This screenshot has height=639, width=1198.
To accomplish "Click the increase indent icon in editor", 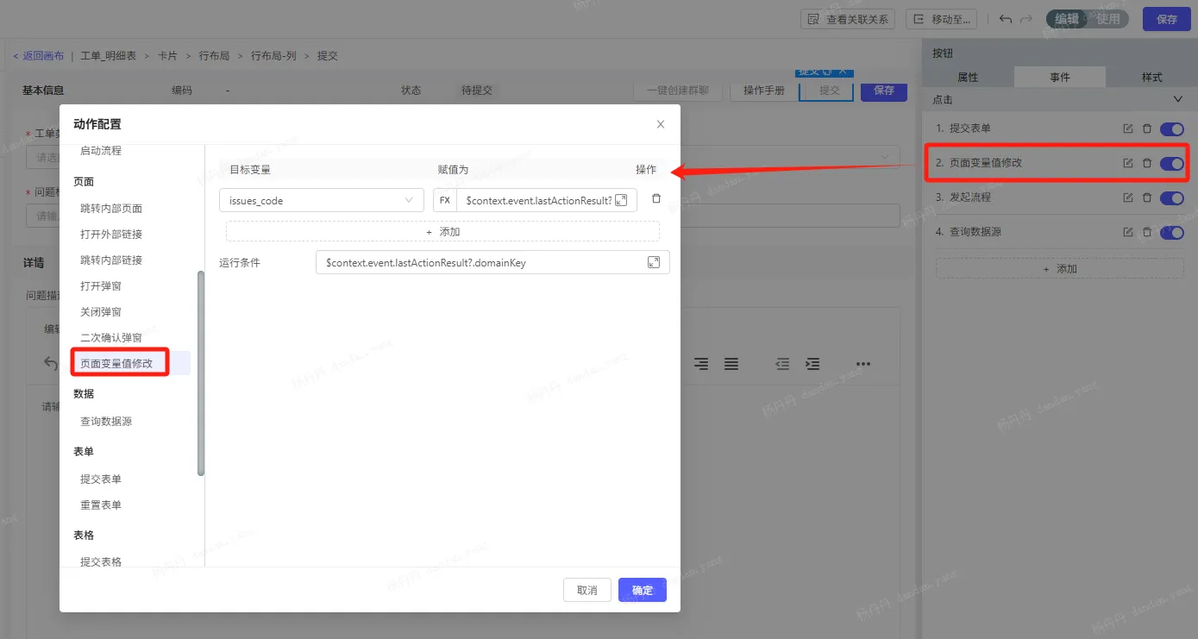I will (812, 364).
